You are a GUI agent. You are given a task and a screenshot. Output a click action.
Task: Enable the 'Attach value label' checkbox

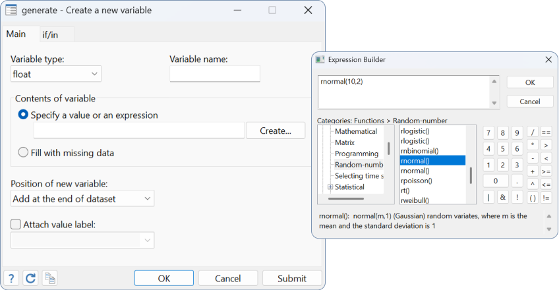(x=16, y=224)
